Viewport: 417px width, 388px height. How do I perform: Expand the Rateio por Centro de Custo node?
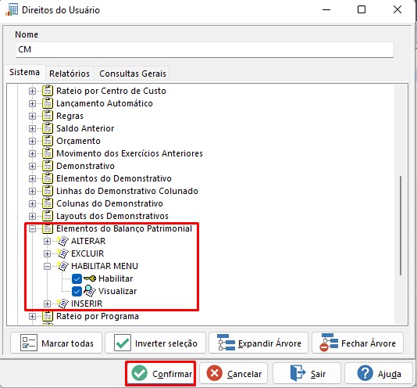pos(32,92)
